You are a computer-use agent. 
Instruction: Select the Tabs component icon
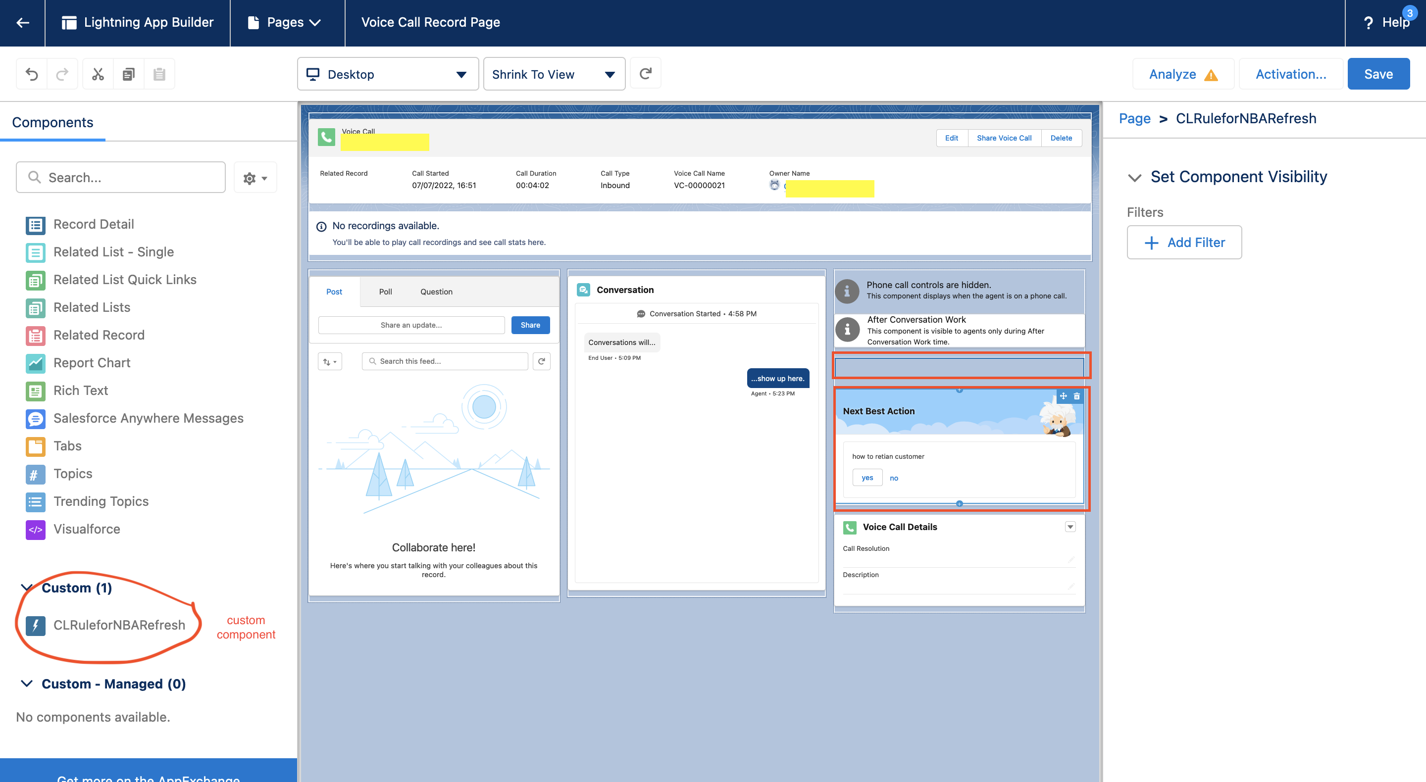point(36,446)
